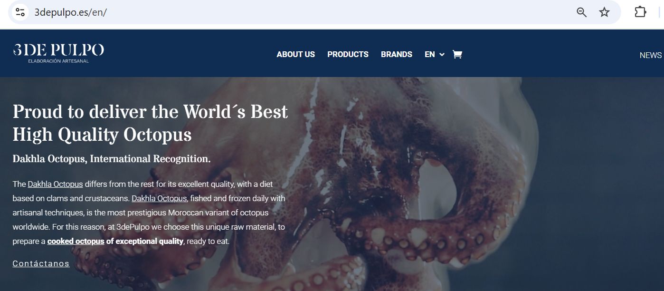Follow the first Dakhla Octopus link

coord(55,184)
